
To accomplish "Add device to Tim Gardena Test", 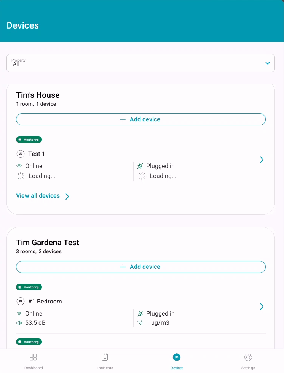I will click(140, 267).
